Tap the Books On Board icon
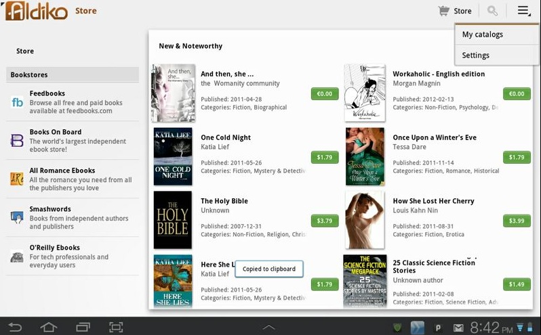The image size is (541, 335). [17, 141]
